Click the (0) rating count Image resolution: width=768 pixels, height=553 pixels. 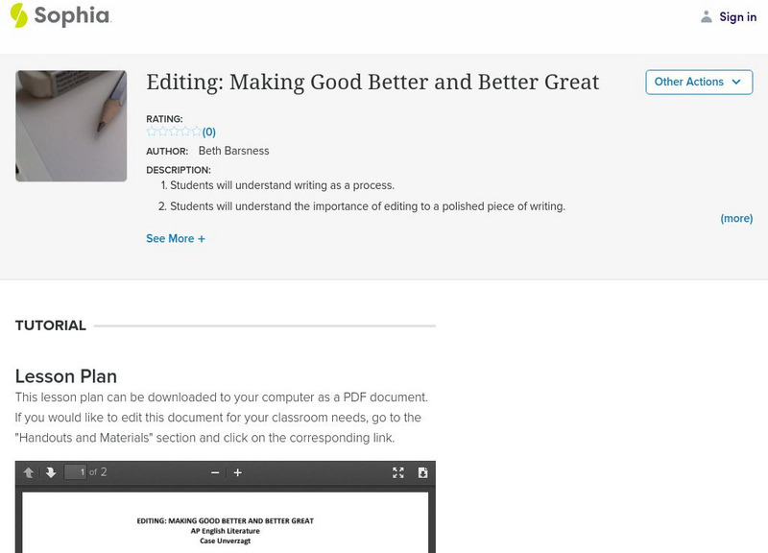click(x=208, y=132)
